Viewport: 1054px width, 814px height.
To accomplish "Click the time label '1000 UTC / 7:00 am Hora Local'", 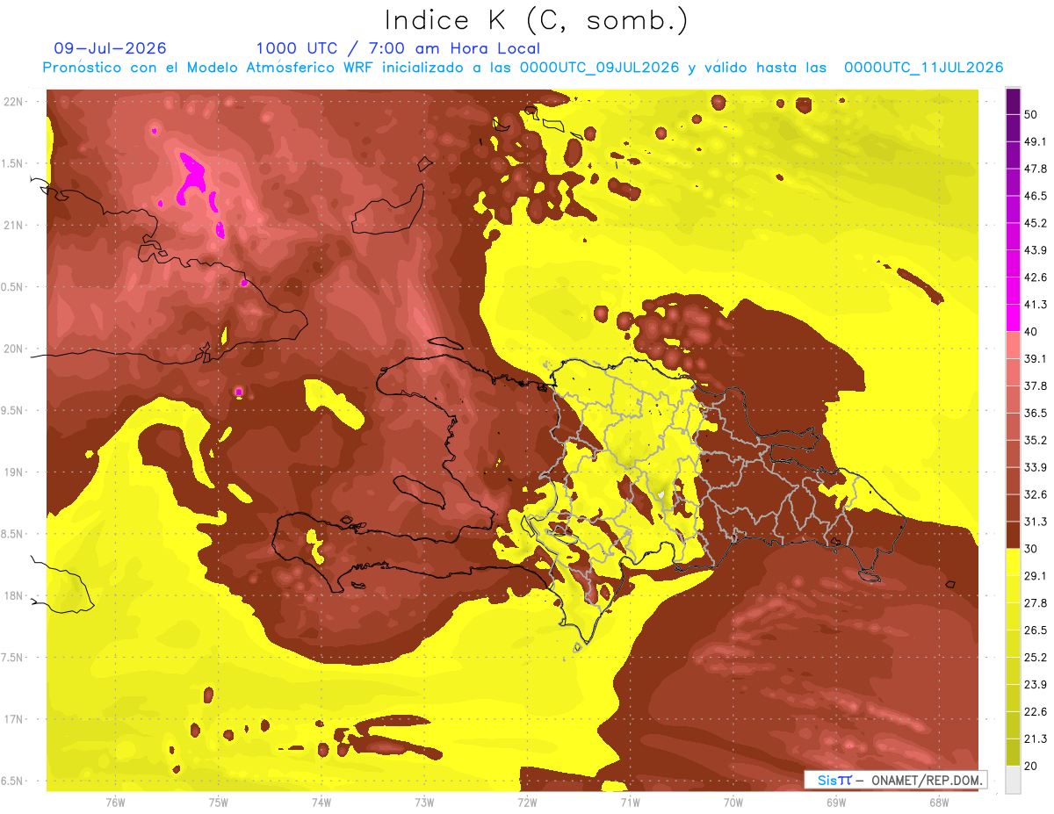I will (398, 48).
